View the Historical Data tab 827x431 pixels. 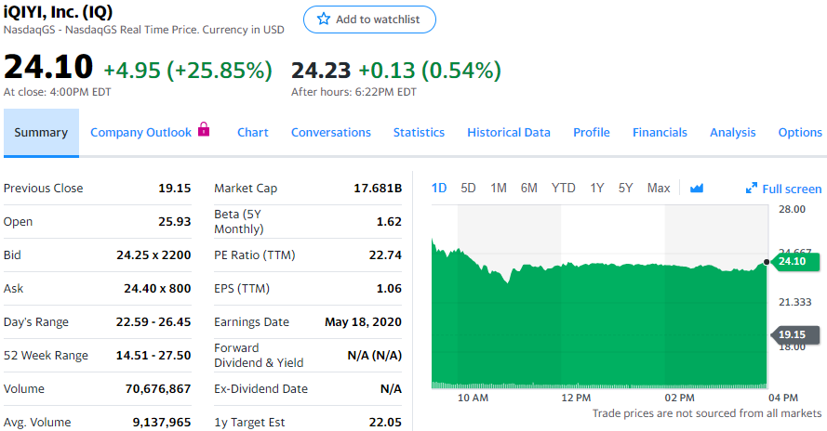pyautogui.click(x=509, y=132)
